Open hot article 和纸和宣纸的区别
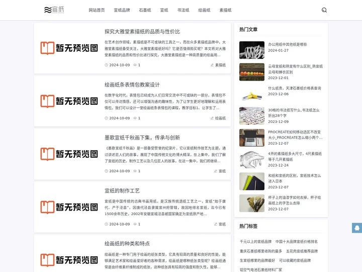The width and height of the screenshot is (362, 272). click(x=294, y=178)
